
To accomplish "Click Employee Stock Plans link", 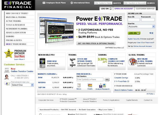I will (56, 3).
